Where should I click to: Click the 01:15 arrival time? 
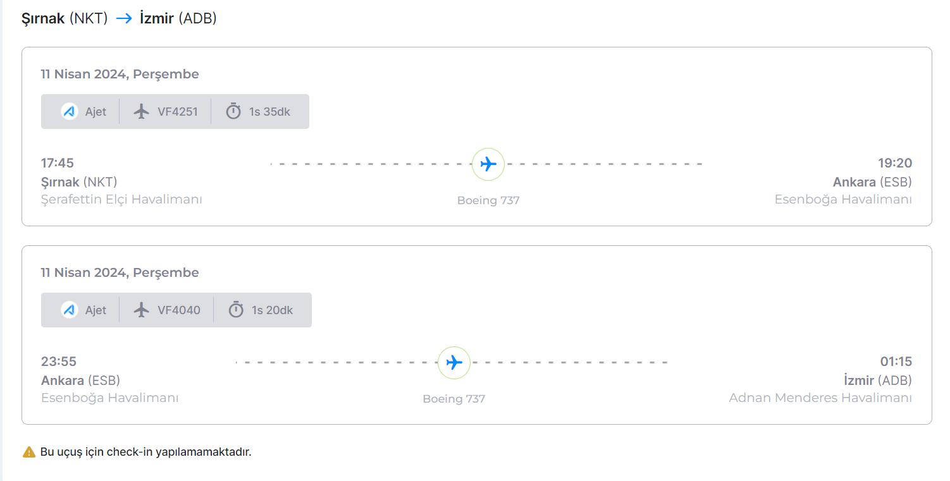click(x=896, y=362)
